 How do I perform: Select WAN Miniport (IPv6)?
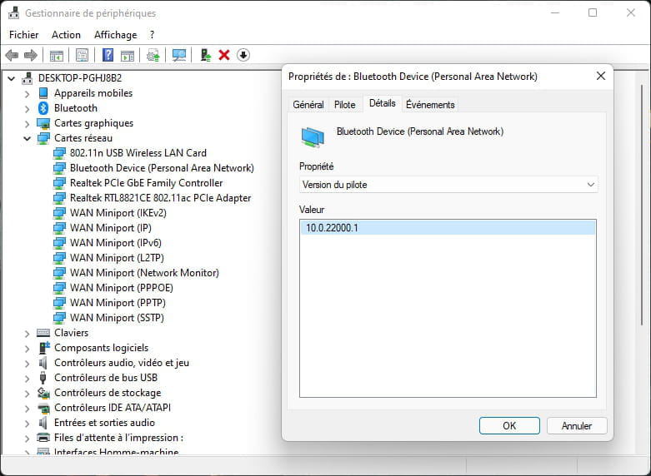115,242
